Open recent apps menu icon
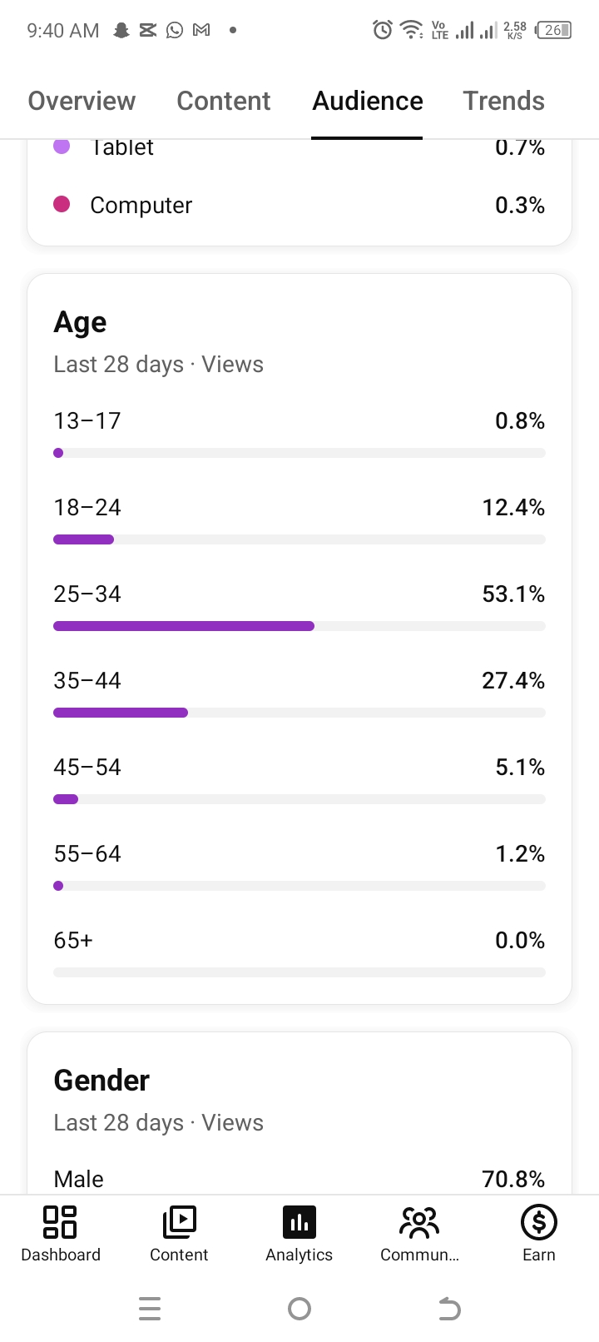This screenshot has width=599, height=1342. coord(150,1309)
